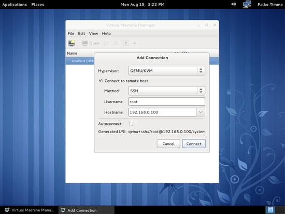The height and width of the screenshot is (214, 285).
Task: Click the workspace switcher icon bottom right
Action: pyautogui.click(x=270, y=210)
